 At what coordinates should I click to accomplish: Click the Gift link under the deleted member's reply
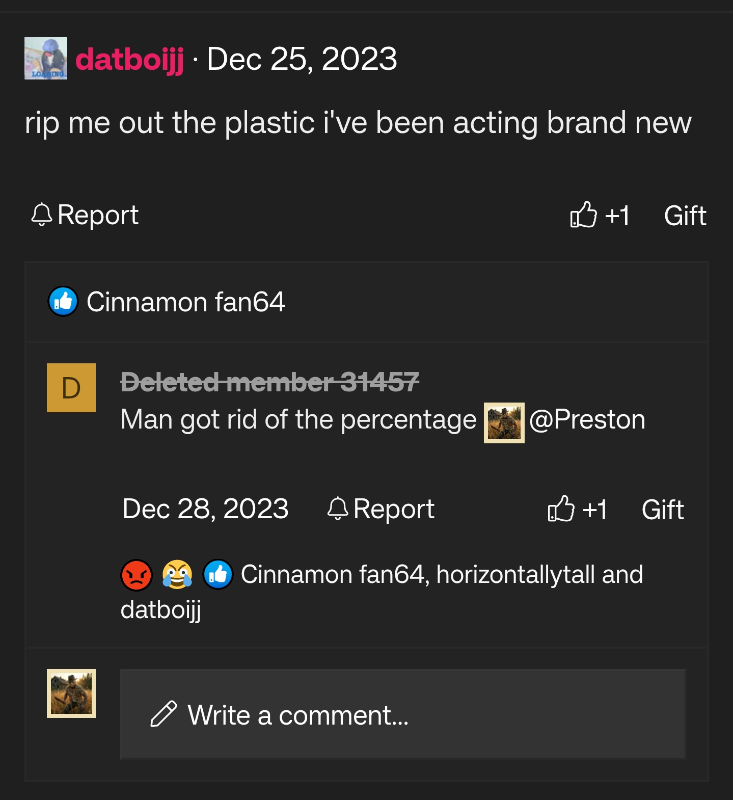(663, 509)
